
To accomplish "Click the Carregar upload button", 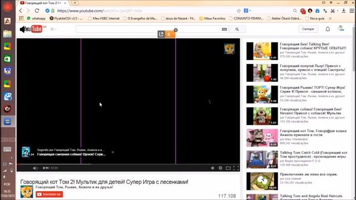I will point(308,29).
